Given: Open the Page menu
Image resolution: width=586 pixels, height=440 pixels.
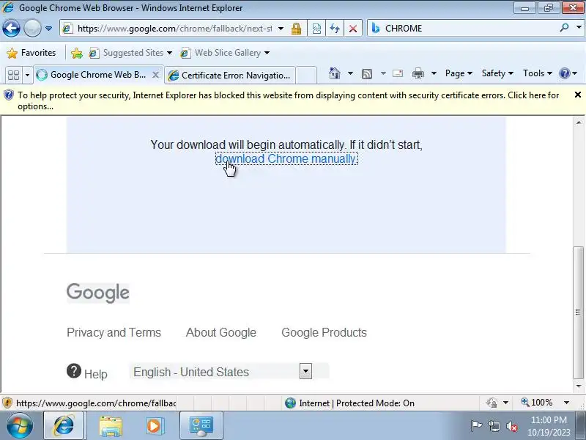Looking at the screenshot, I should click(x=459, y=73).
